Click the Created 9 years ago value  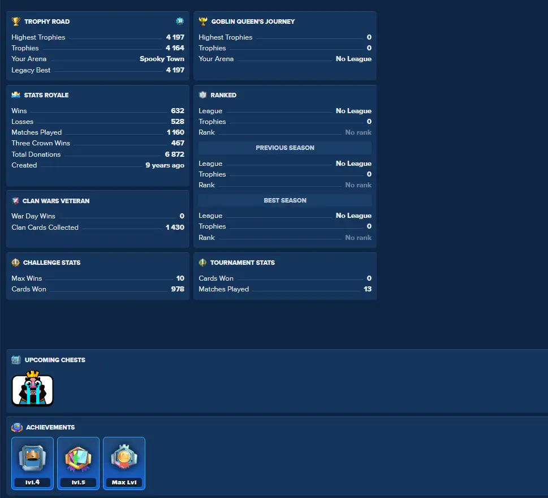point(165,165)
